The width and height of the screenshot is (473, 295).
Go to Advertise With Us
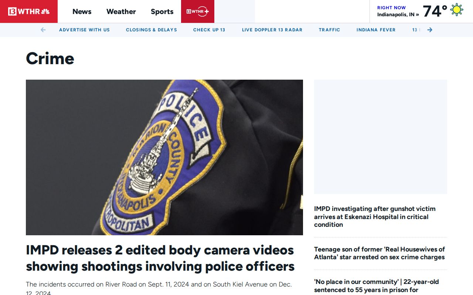[x=84, y=30]
